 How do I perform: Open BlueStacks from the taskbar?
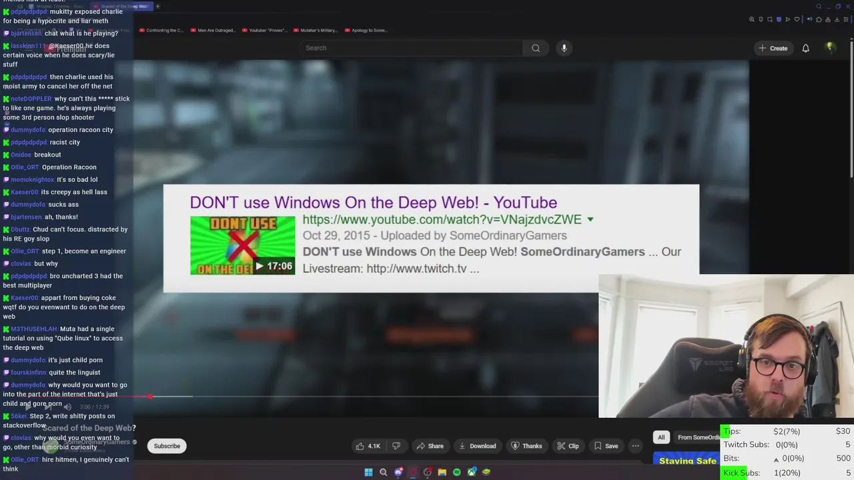click(x=486, y=472)
